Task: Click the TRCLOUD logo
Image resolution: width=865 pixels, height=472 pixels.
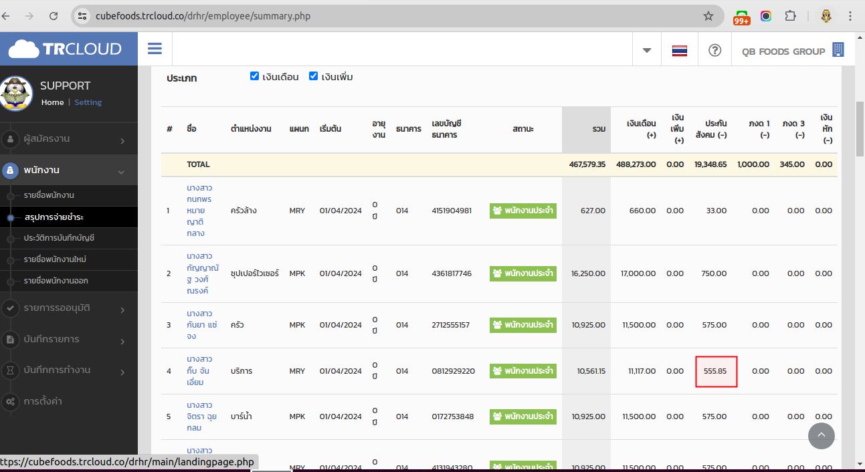Action: pos(66,49)
